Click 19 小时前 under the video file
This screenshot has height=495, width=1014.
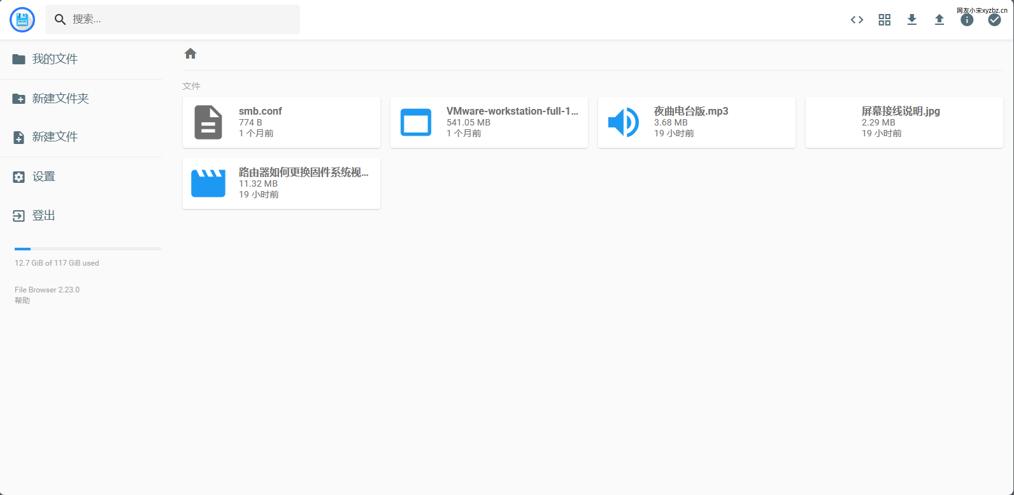point(259,194)
